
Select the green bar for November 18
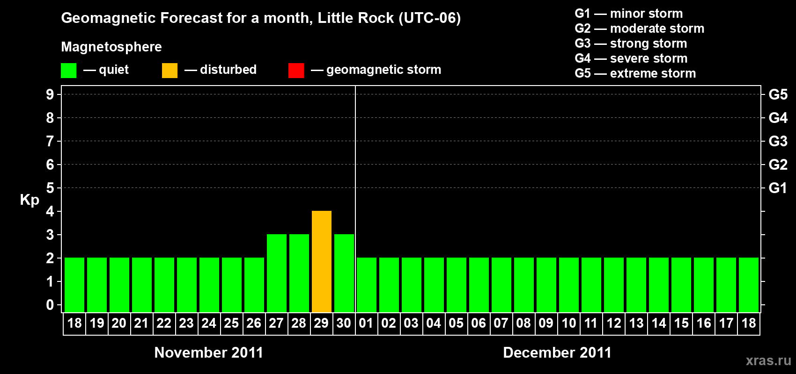[x=74, y=285]
